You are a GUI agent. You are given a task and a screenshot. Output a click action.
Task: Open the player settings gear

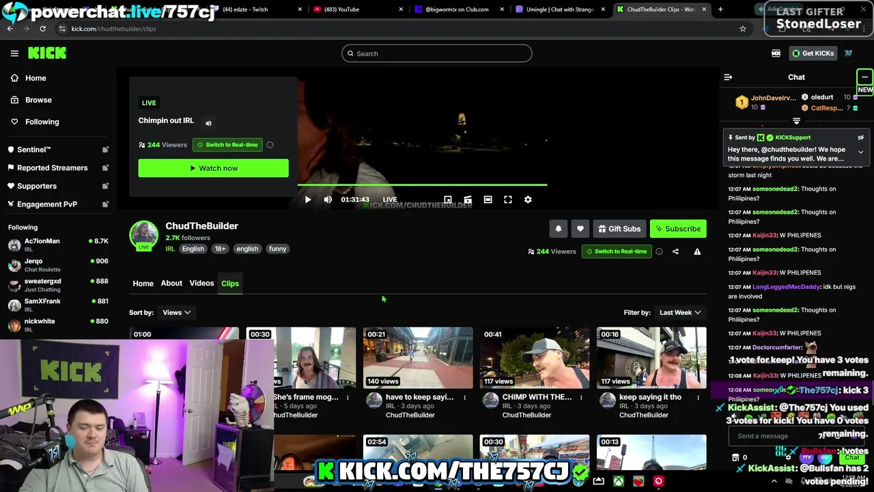tap(528, 200)
